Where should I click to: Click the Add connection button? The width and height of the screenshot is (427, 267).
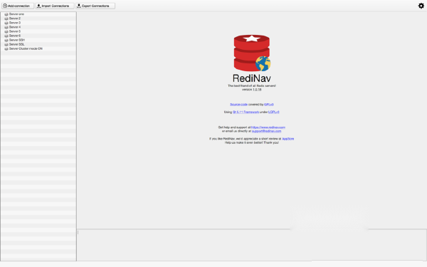18,6
